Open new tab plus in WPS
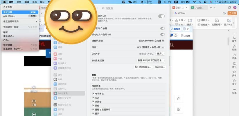 [211, 8]
